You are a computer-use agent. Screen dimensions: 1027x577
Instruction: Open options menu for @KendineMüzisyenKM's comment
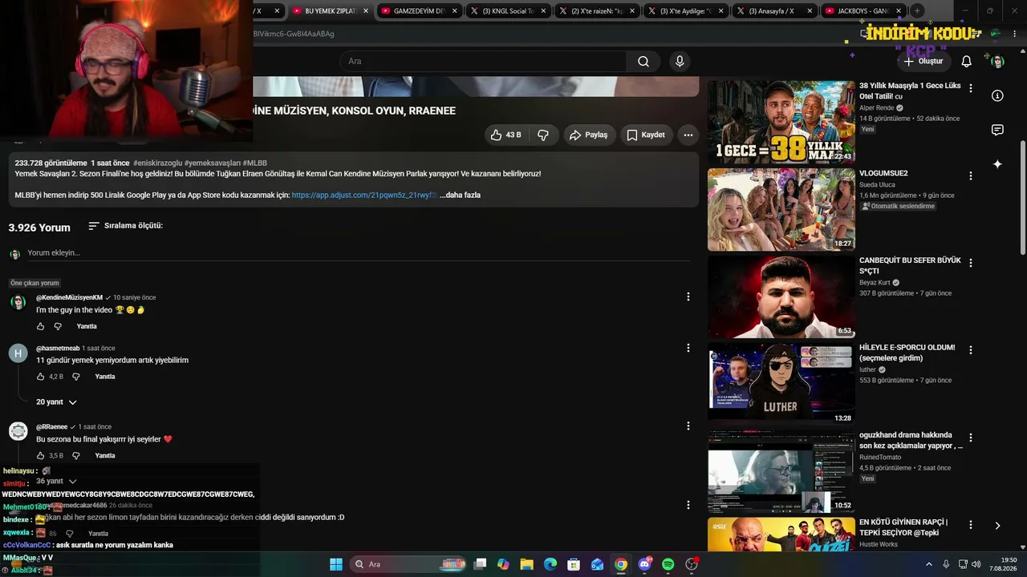pyautogui.click(x=688, y=297)
